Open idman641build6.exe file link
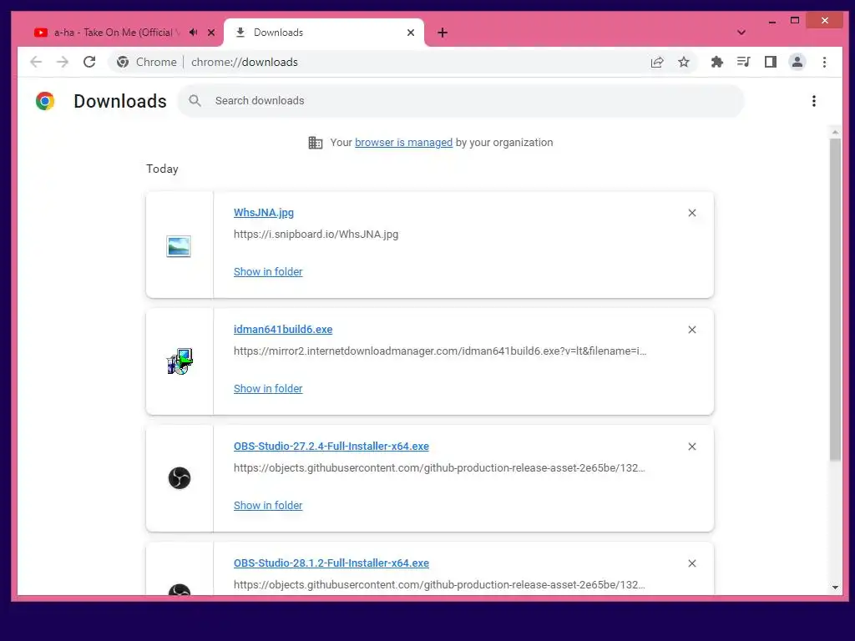The width and height of the screenshot is (855, 641). pos(283,329)
